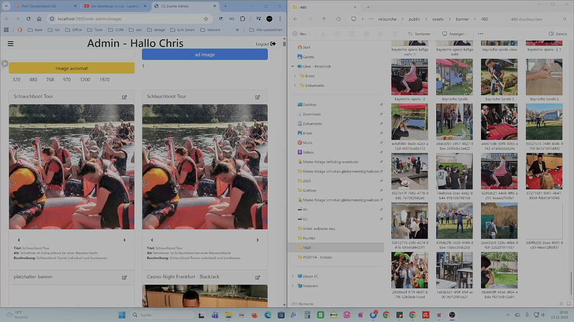Expand the Dokumente folder under Chris
The width and height of the screenshot is (574, 322).
[295, 86]
